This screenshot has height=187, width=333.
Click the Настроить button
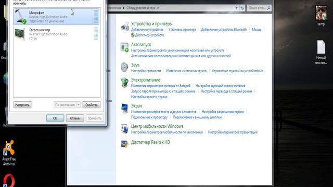22,105
